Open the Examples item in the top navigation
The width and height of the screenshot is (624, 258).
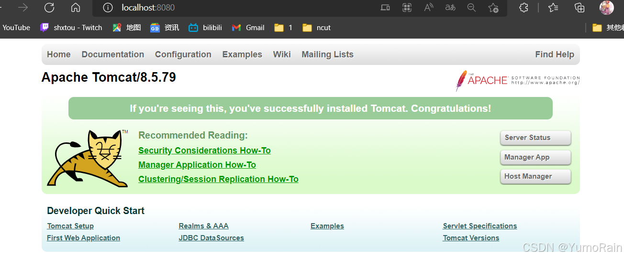242,54
